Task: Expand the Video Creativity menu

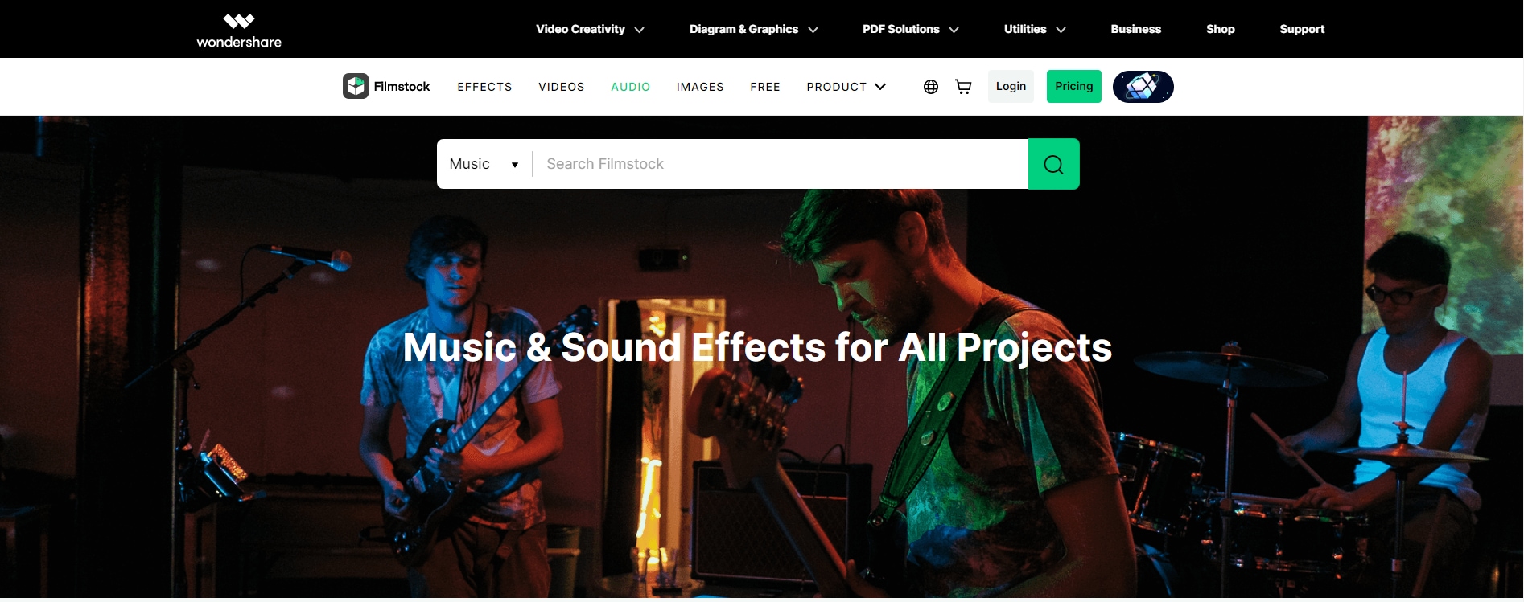Action: pyautogui.click(x=590, y=29)
